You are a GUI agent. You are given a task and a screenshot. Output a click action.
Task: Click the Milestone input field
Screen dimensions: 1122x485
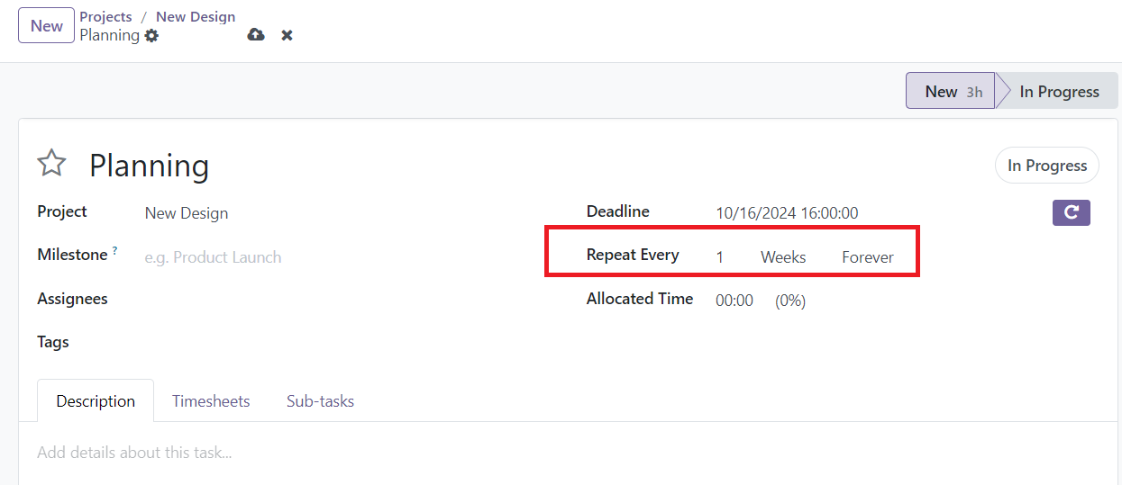[x=342, y=257]
